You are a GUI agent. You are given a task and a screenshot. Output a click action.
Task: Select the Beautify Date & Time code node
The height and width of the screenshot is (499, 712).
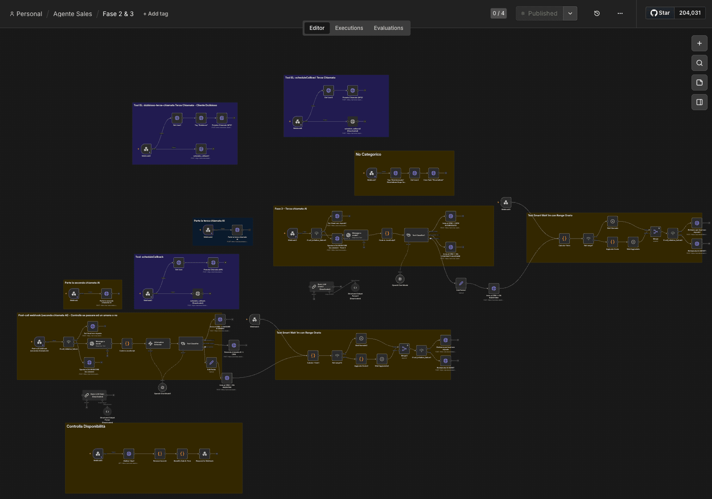182,454
